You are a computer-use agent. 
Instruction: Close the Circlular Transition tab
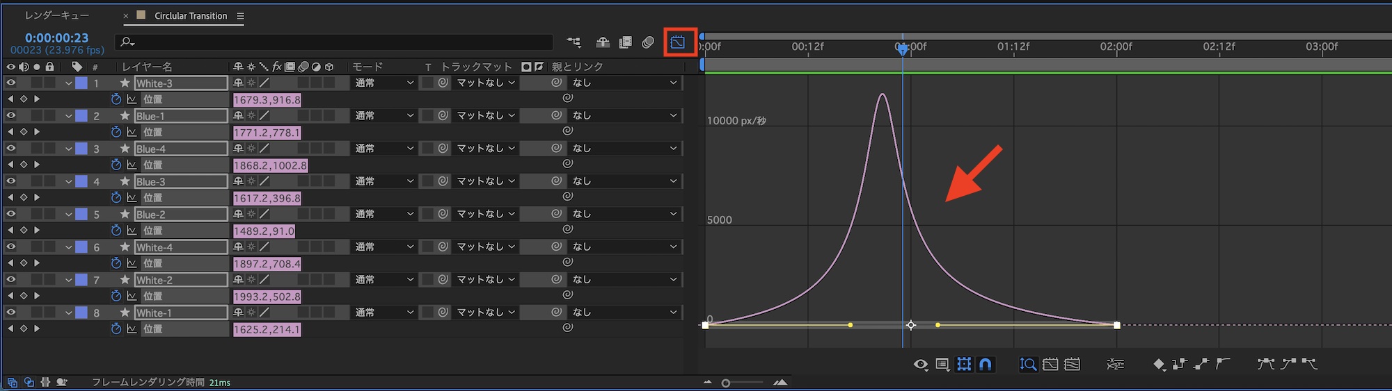[126, 16]
